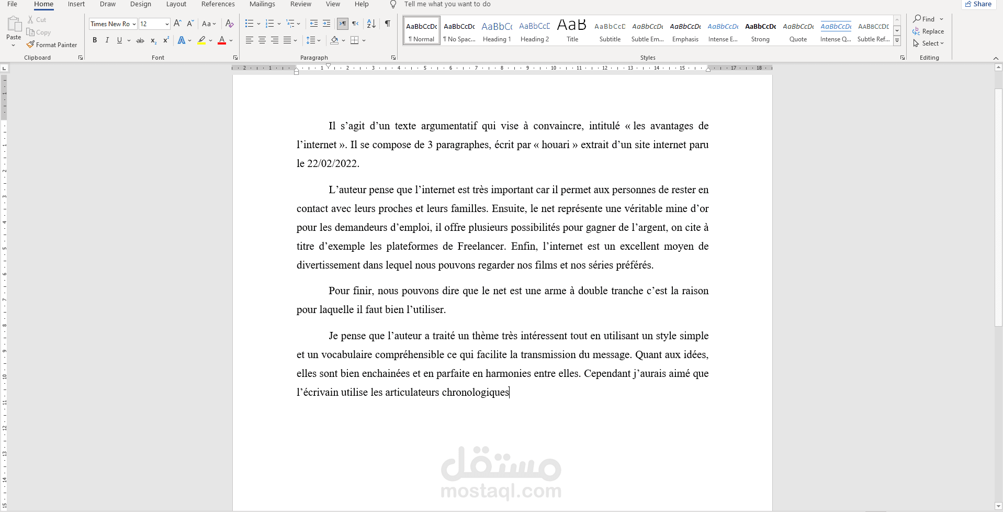Click the Share button

978,4
